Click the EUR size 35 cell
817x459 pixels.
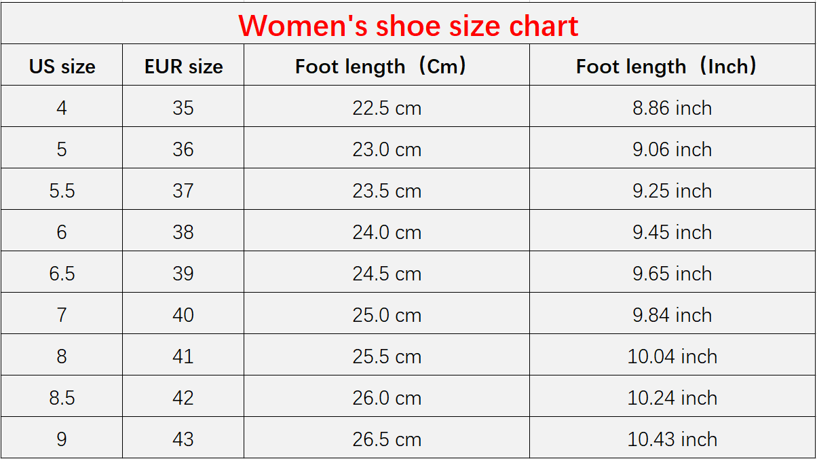(183, 108)
